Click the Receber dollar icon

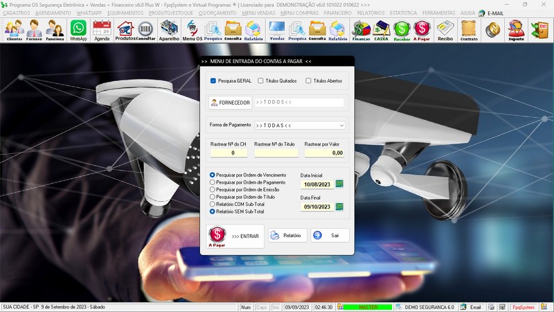coord(402,30)
